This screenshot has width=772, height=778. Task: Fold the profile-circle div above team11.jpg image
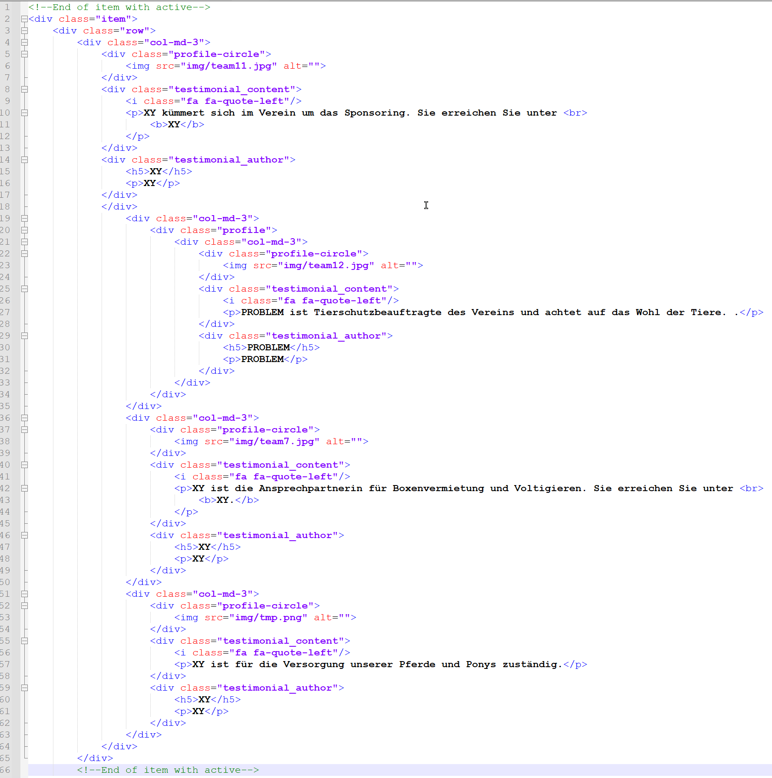24,54
